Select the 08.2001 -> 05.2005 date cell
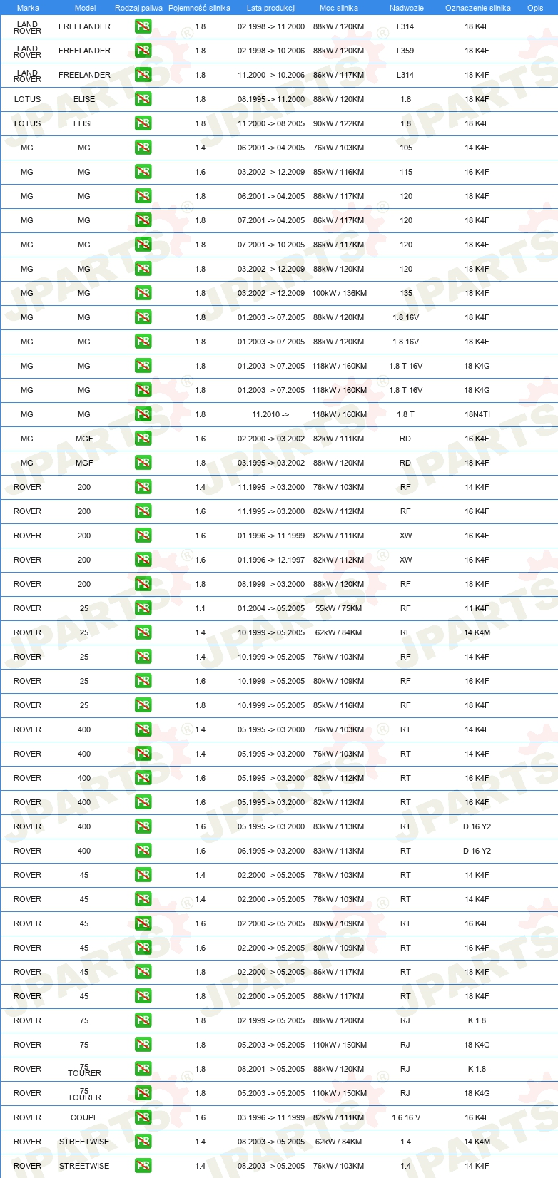The width and height of the screenshot is (558, 1178). [271, 1069]
